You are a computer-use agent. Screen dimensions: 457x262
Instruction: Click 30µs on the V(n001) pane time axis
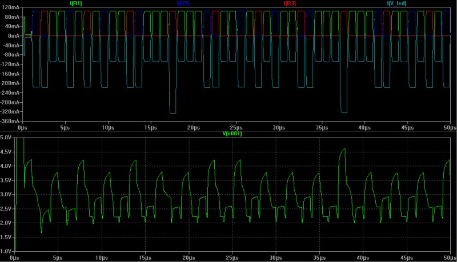coord(276,258)
